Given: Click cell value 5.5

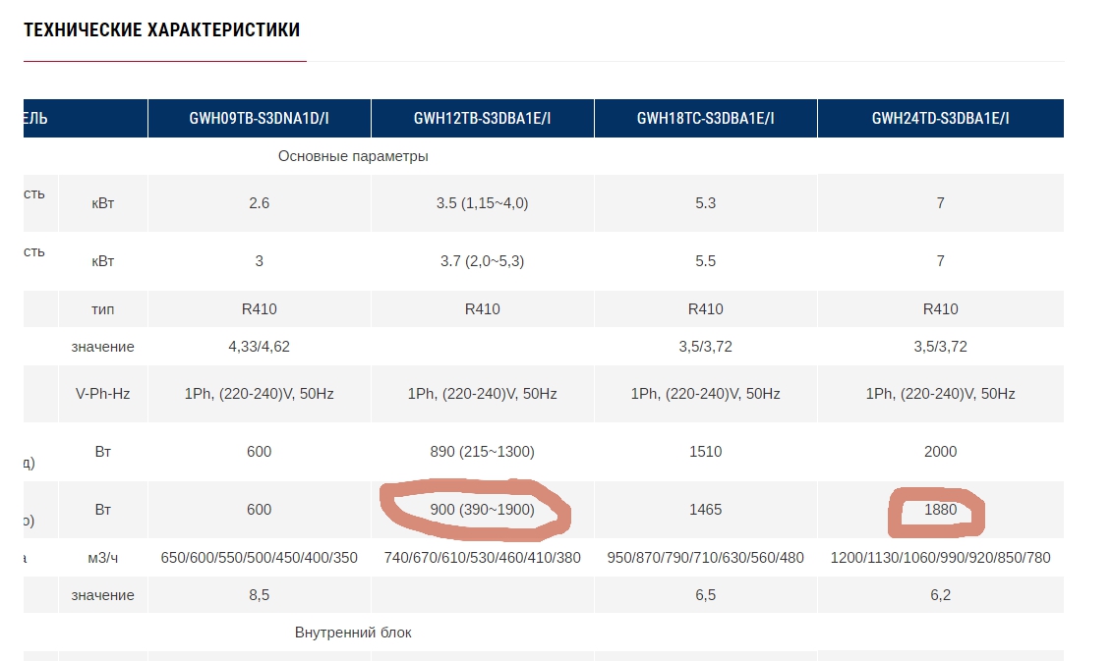Looking at the screenshot, I should 706,261.
